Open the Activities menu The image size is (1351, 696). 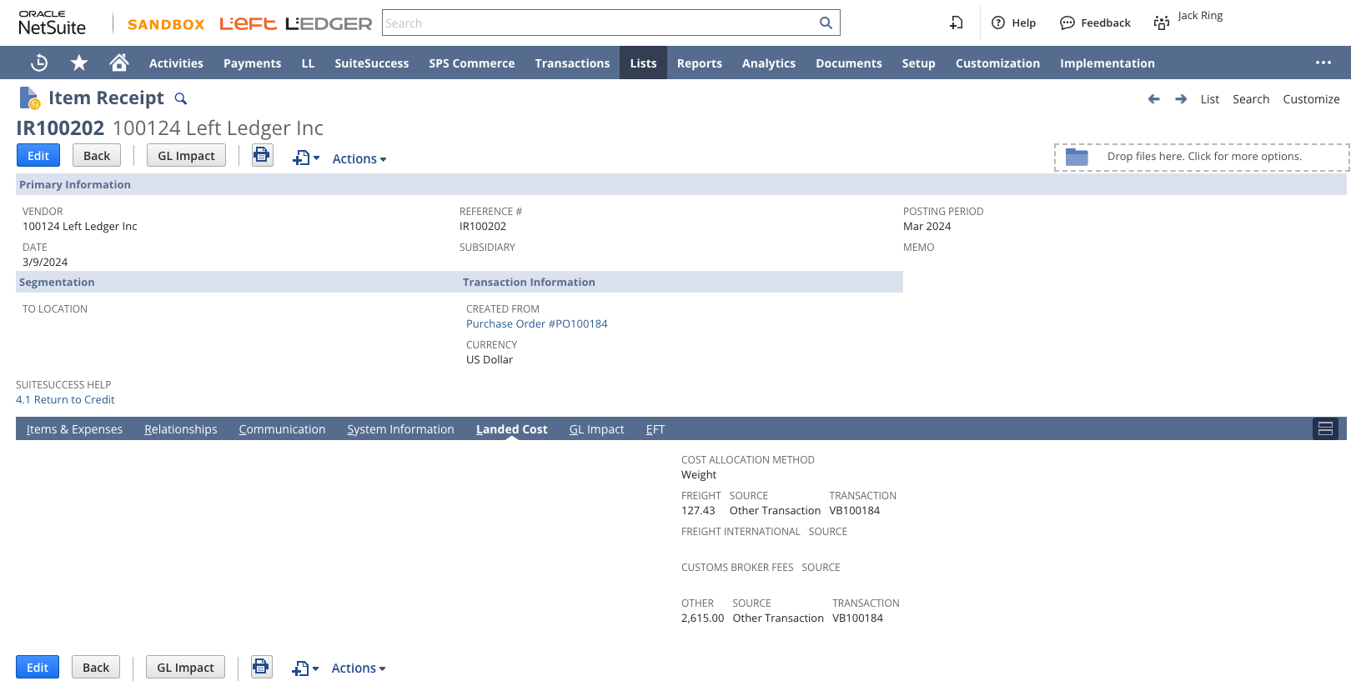[x=176, y=63]
